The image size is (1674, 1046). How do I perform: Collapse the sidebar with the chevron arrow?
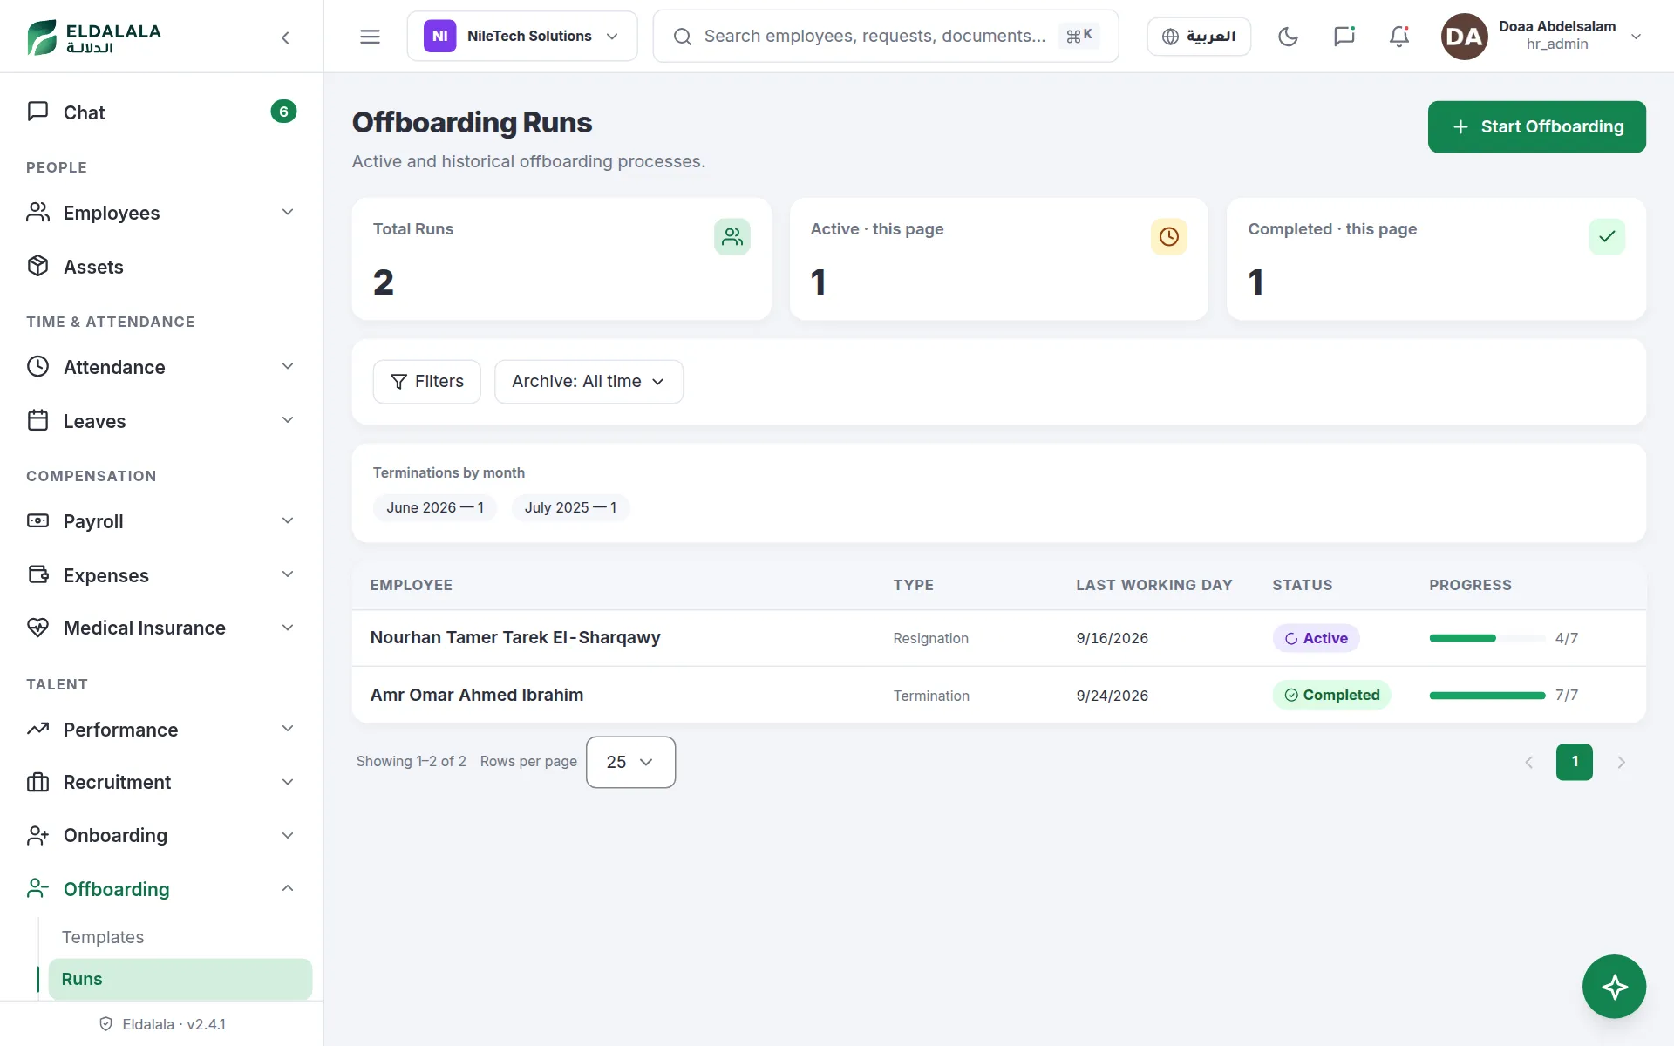coord(285,37)
